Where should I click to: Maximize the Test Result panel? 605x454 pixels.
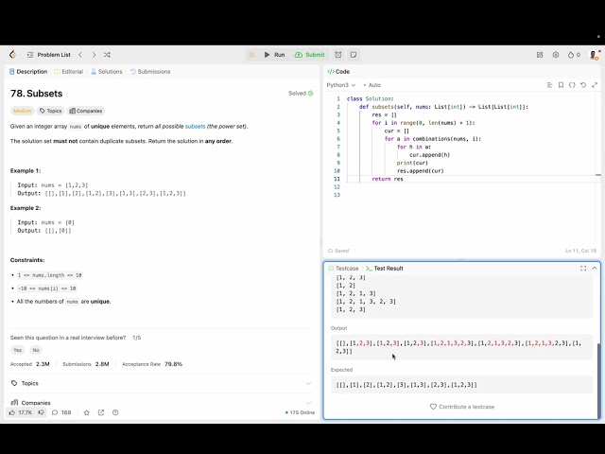pyautogui.click(x=582, y=269)
